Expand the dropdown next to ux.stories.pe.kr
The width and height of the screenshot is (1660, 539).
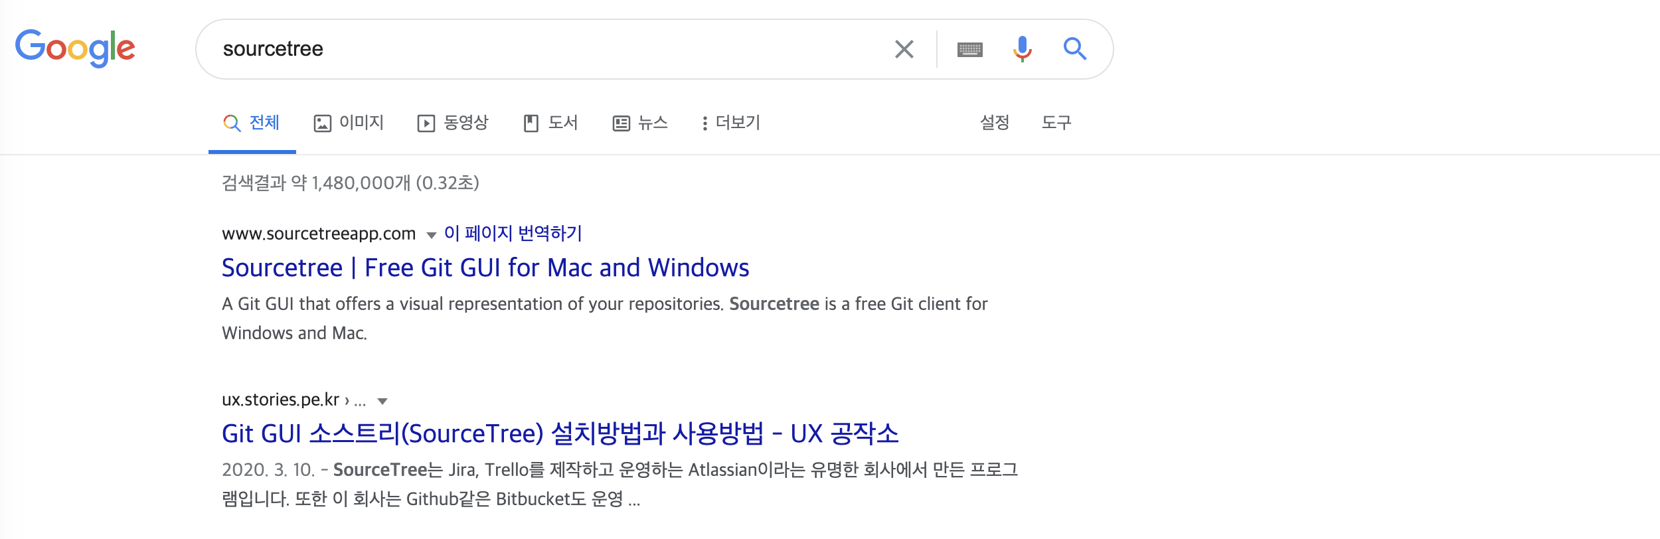click(x=382, y=400)
